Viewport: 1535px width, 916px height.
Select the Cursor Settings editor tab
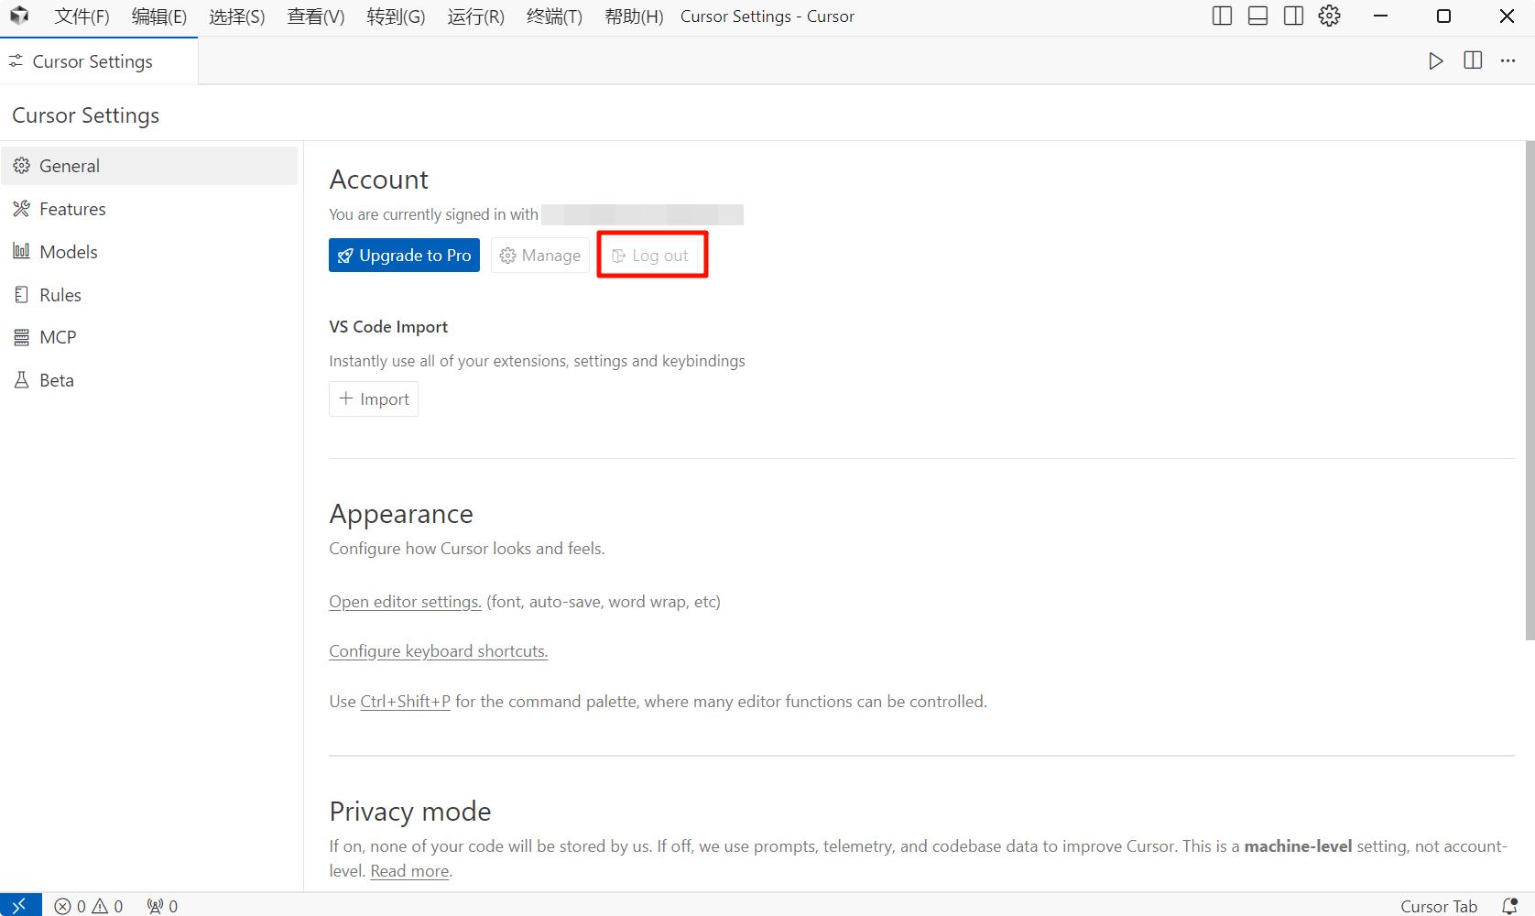(99, 61)
